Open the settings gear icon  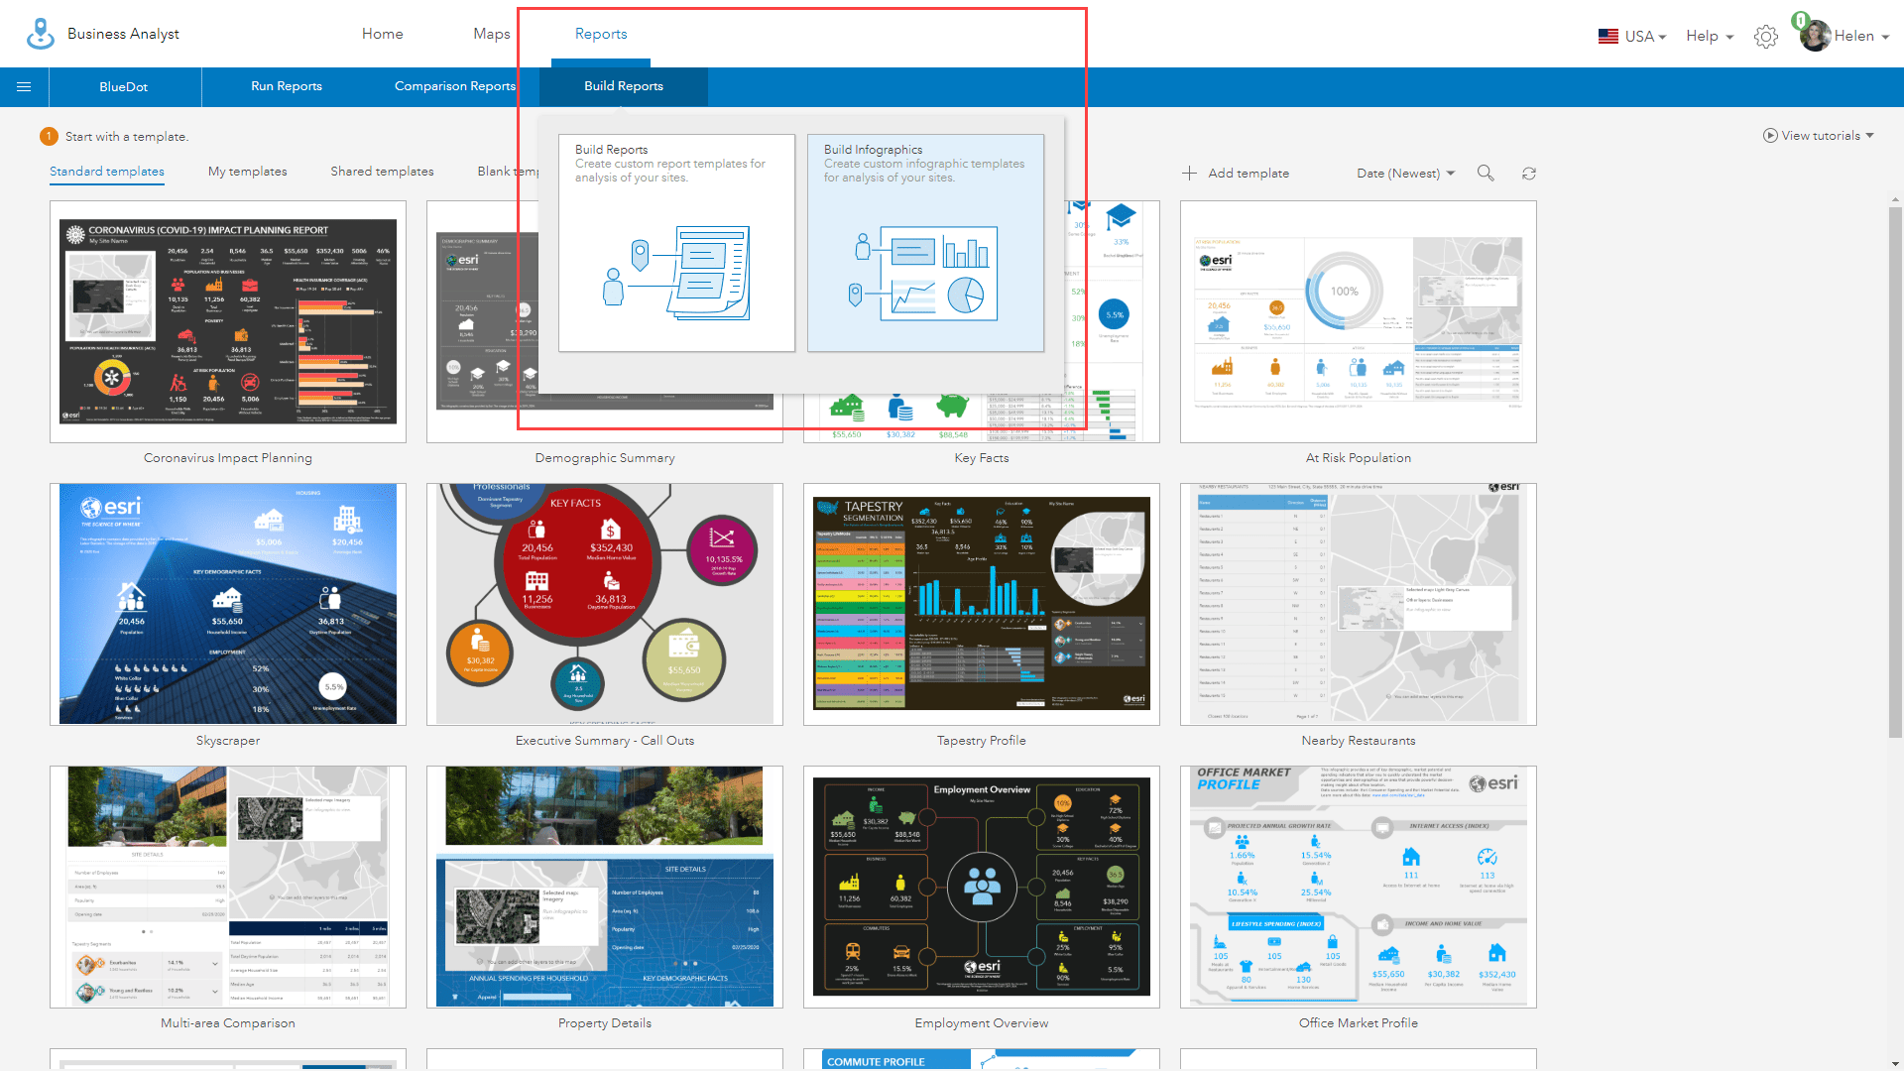[1765, 37]
